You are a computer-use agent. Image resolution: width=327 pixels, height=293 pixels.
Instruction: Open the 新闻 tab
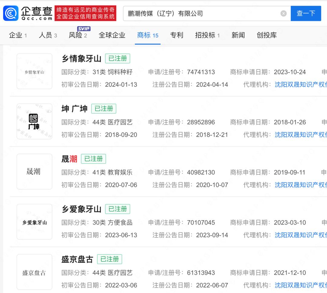(238, 35)
